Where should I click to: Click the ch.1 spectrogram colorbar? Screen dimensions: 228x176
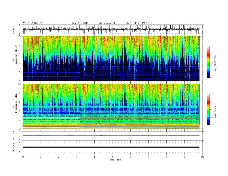208,62
